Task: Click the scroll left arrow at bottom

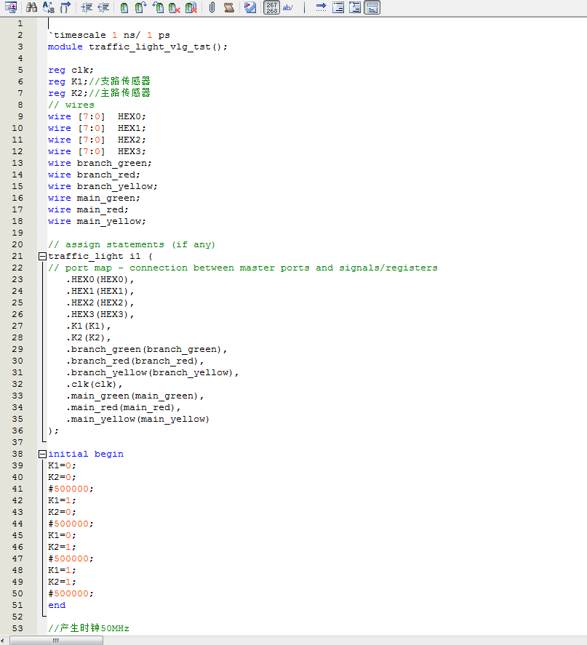Action: point(5,640)
